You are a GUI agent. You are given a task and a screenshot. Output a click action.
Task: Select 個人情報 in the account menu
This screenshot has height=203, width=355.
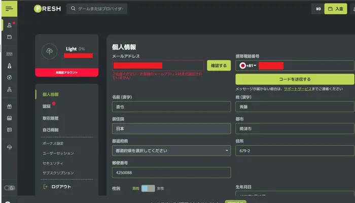(51, 94)
